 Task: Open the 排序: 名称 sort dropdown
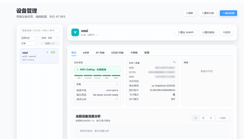pyautogui.click(x=50, y=38)
